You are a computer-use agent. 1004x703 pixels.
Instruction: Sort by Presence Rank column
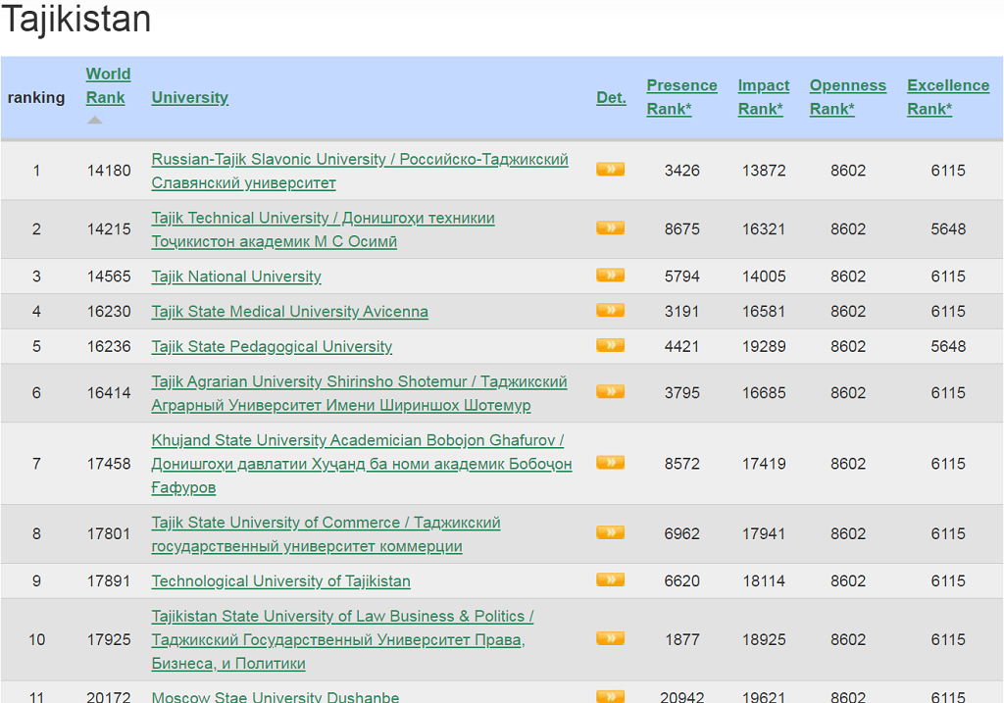pos(682,97)
